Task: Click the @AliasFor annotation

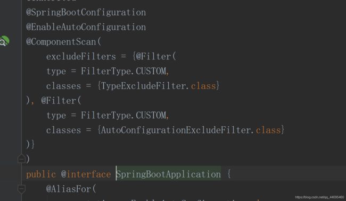Action: click(69, 189)
